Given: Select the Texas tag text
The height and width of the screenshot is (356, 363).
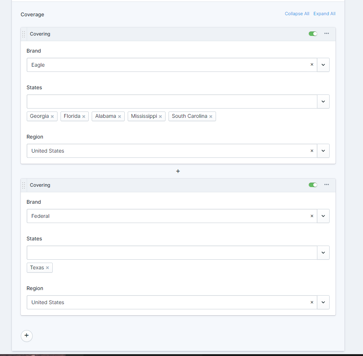Looking at the screenshot, I should [x=37, y=267].
